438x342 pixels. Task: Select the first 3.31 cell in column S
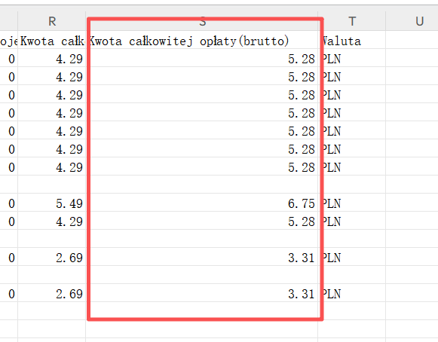point(202,257)
